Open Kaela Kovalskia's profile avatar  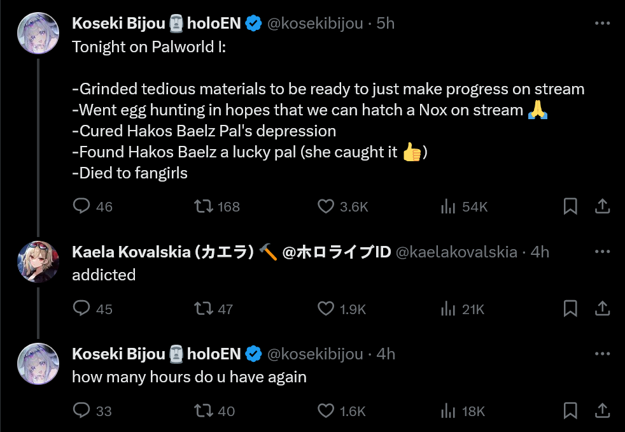(38, 262)
